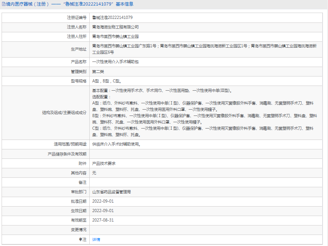The height and width of the screenshot is (246, 328).
Task: Open the 详情 link in the 注 row
Action: click(x=96, y=239)
